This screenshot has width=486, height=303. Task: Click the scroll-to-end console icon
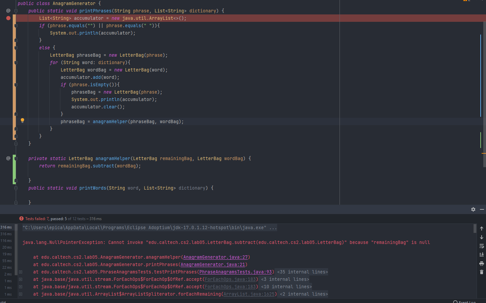(x=481, y=255)
